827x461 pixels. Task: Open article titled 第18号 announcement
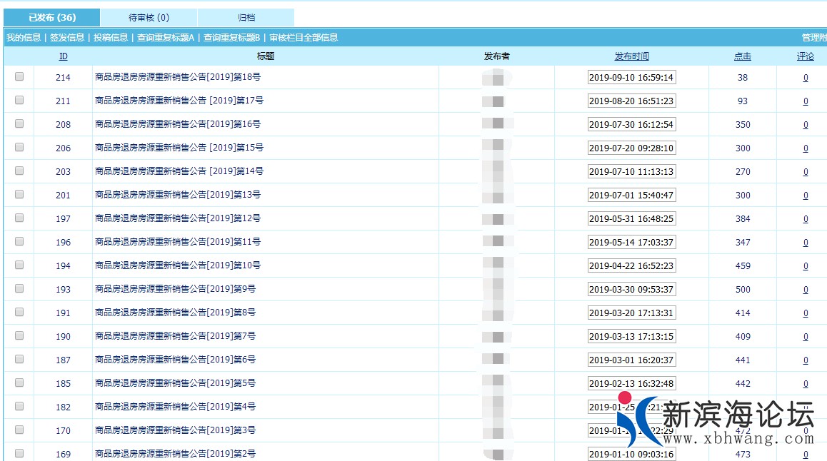pyautogui.click(x=178, y=78)
